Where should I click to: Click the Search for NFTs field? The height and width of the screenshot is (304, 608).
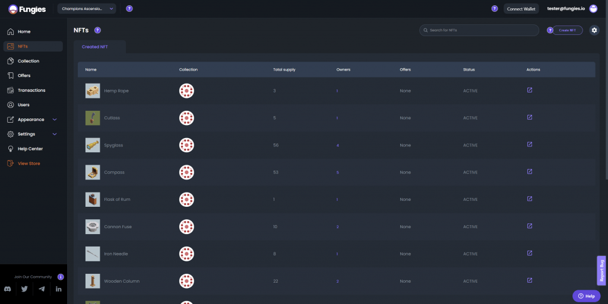point(479,30)
